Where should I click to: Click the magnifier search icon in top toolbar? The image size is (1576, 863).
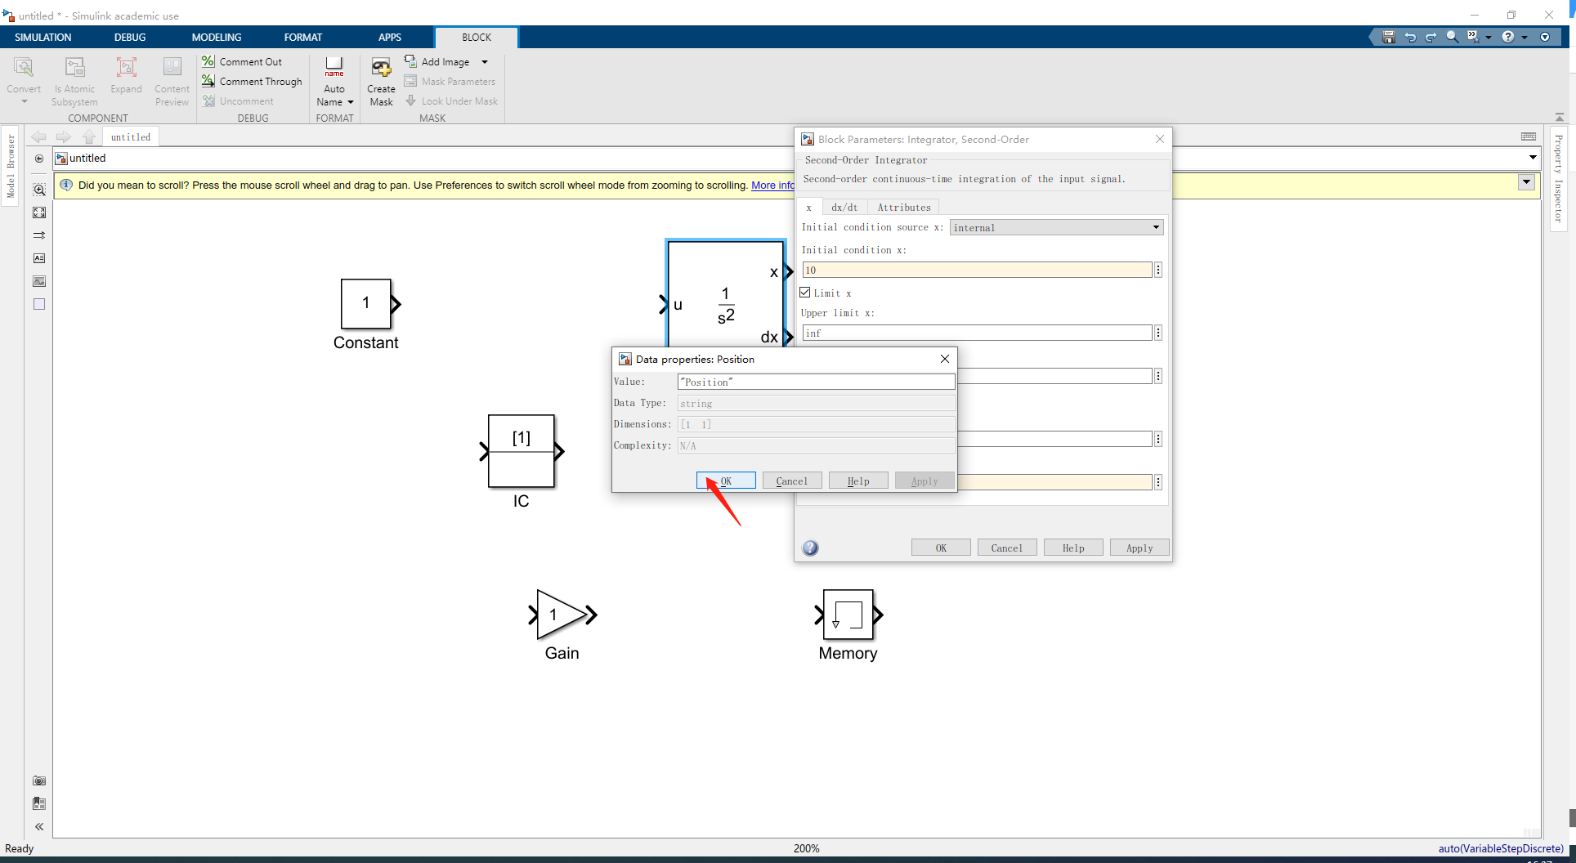click(x=1452, y=37)
